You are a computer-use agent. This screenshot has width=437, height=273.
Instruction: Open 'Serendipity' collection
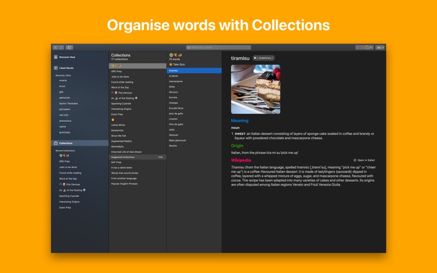(117, 146)
